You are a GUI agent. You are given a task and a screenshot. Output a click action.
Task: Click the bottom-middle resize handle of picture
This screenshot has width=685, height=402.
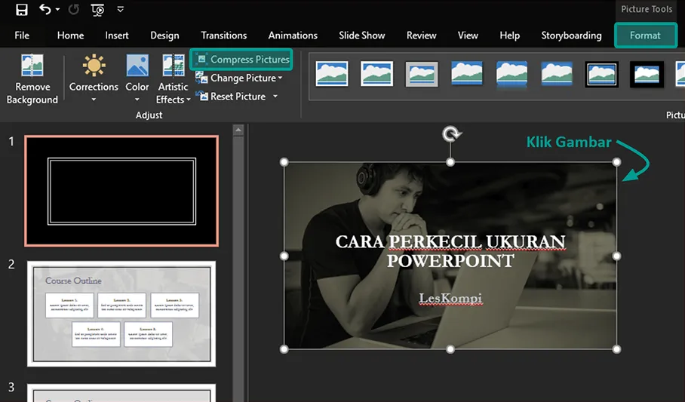450,349
